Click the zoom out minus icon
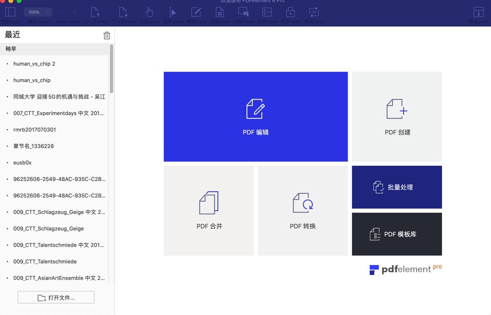491x315 pixels. click(61, 12)
